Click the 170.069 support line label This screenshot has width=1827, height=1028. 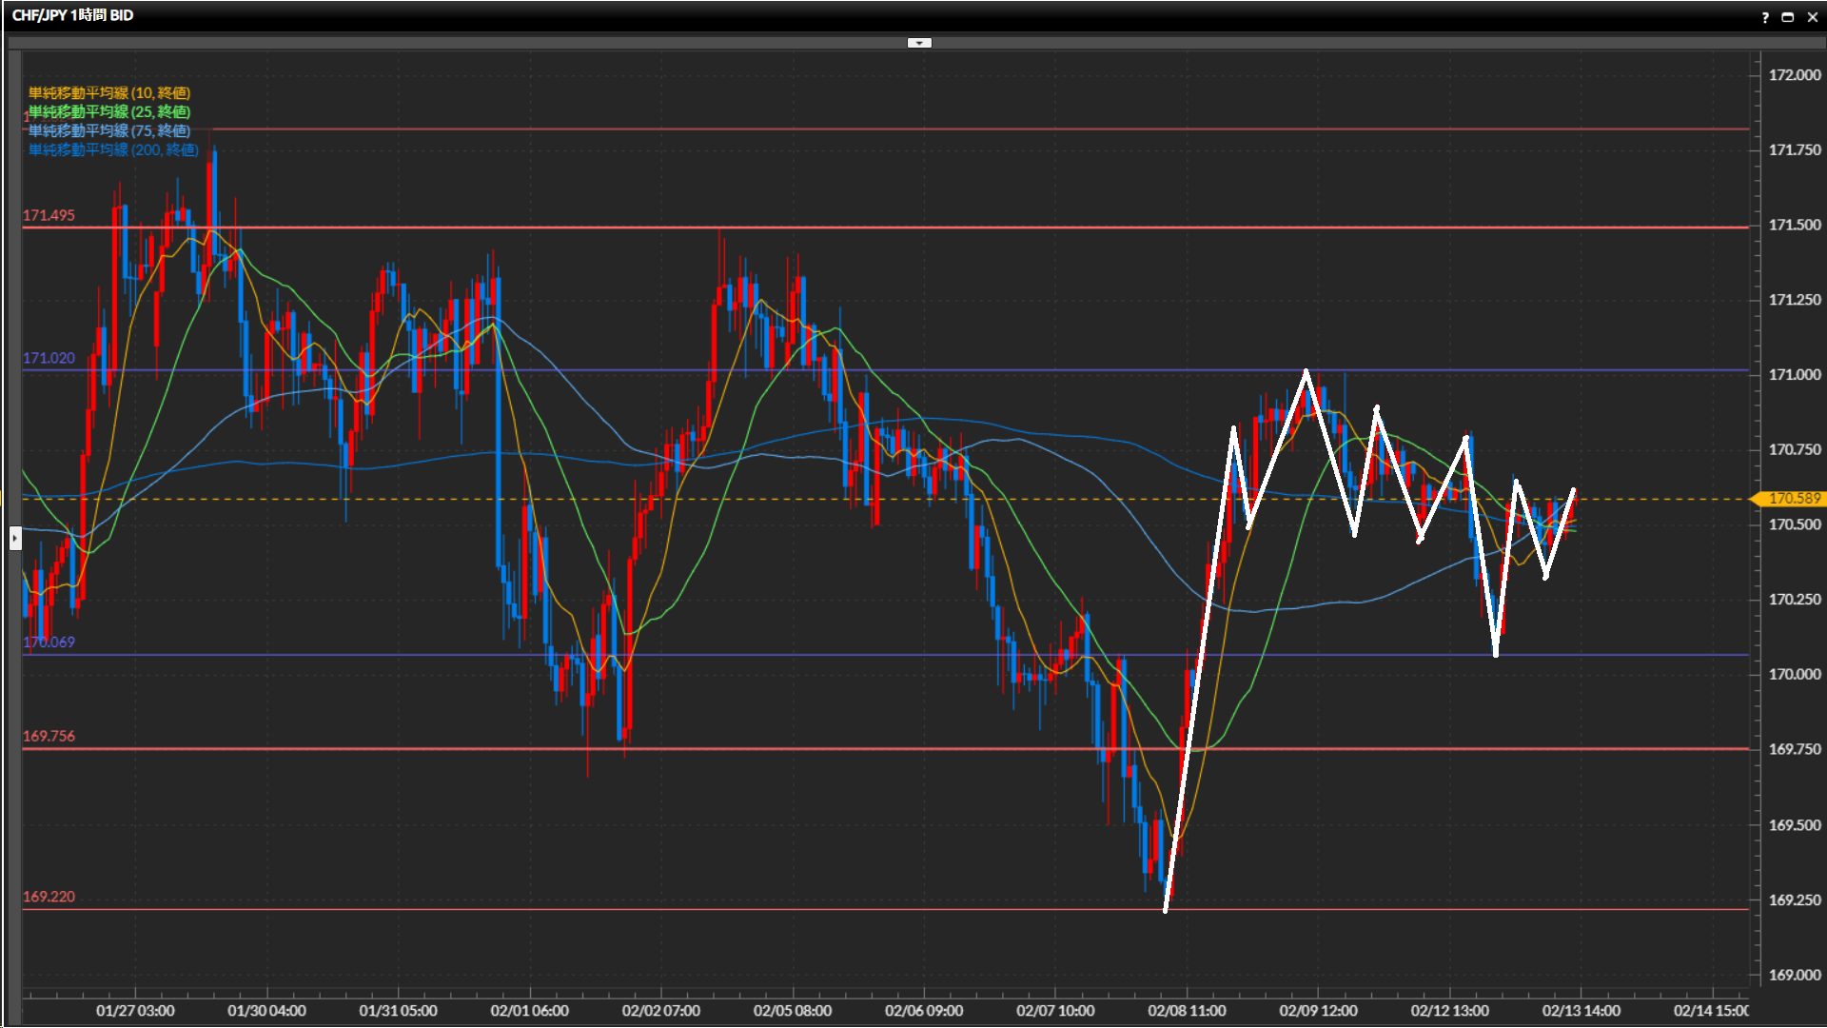pyautogui.click(x=49, y=642)
